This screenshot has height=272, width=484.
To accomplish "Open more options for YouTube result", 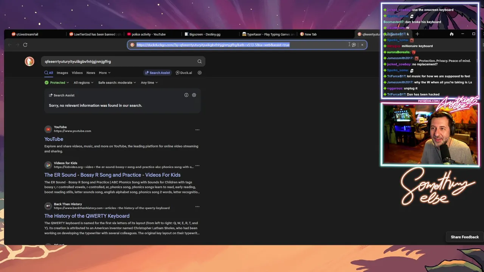I will click(197, 130).
